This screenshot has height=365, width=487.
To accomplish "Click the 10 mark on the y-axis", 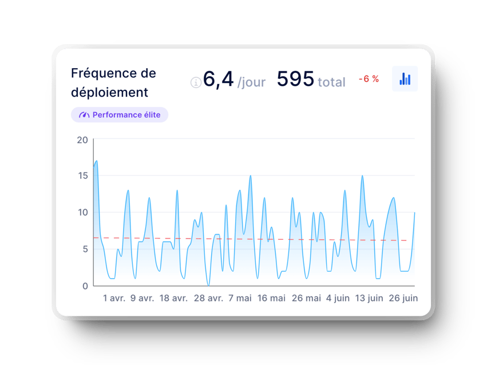I will click(84, 212).
